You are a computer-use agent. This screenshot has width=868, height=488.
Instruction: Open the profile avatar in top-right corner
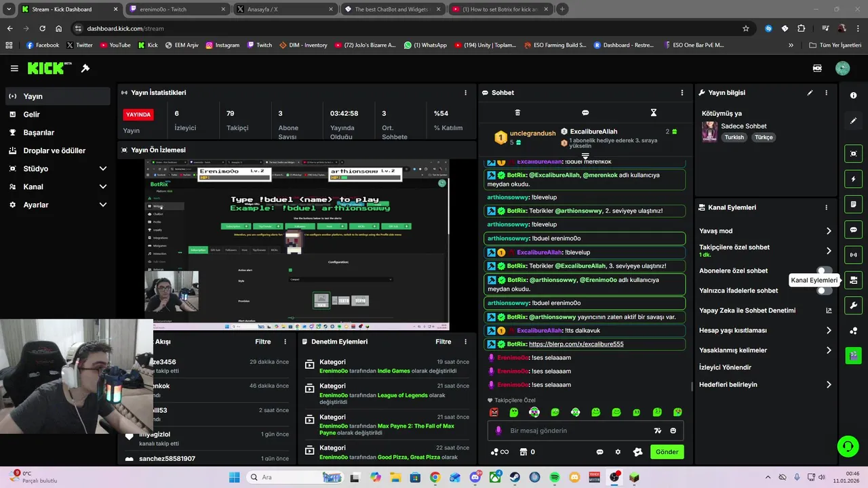pyautogui.click(x=842, y=68)
